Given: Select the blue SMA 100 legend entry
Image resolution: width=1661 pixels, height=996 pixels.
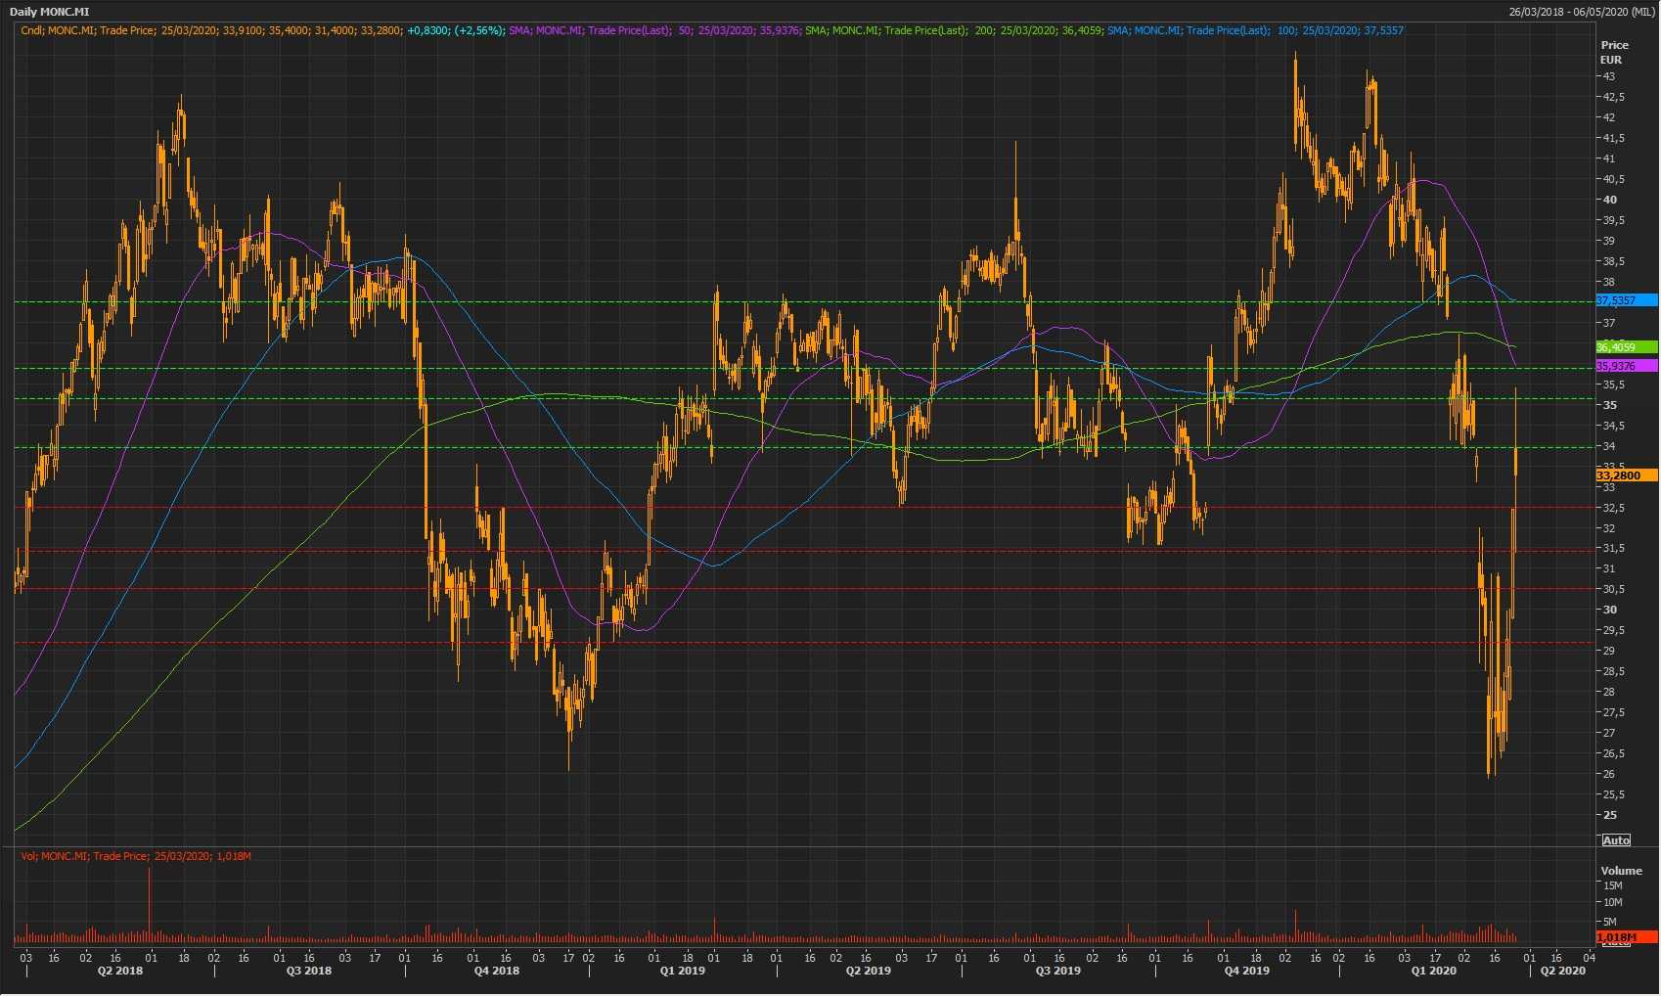Looking at the screenshot, I should click(x=1255, y=30).
